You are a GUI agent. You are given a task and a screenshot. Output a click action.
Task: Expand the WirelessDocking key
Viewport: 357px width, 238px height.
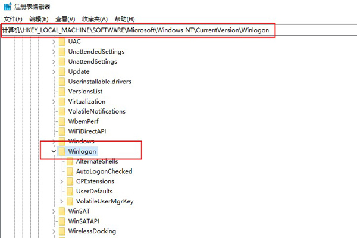pyautogui.click(x=54, y=231)
